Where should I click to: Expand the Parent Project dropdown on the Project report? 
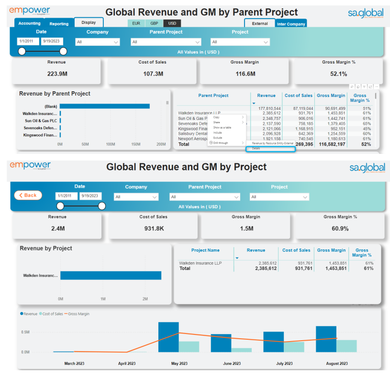[205, 197]
